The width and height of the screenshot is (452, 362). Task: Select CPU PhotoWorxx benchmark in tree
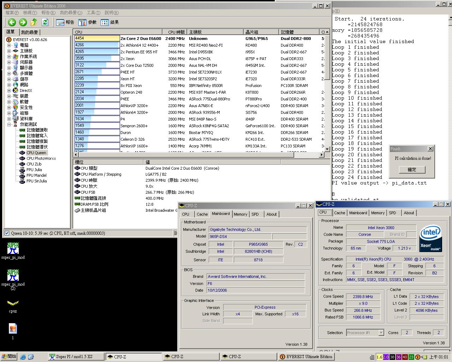click(x=38, y=158)
